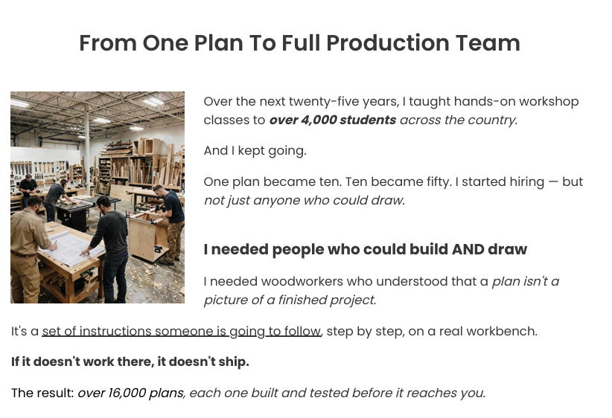Click the italic text 'not just anyone who could draw.'
Image resolution: width=612 pixels, height=418 pixels.
coord(305,200)
